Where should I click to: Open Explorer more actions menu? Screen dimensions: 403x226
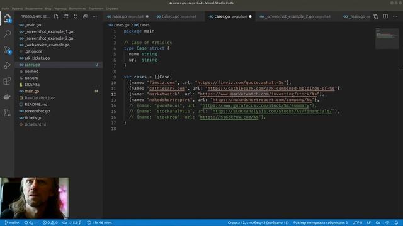tap(95, 16)
